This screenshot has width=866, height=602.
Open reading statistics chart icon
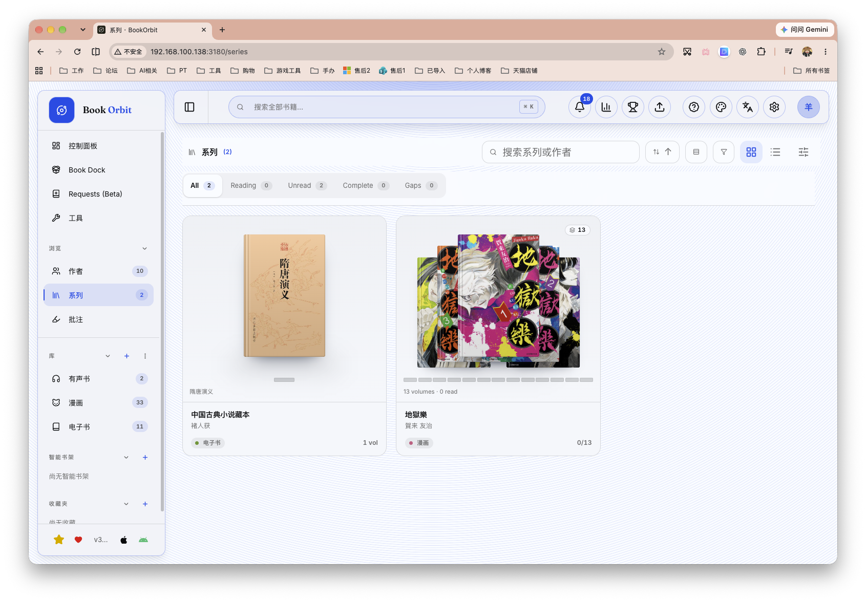coord(606,107)
